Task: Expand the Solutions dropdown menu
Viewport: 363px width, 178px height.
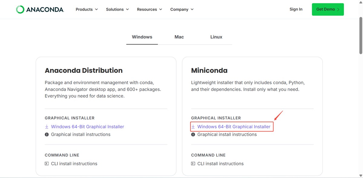Action: click(117, 9)
